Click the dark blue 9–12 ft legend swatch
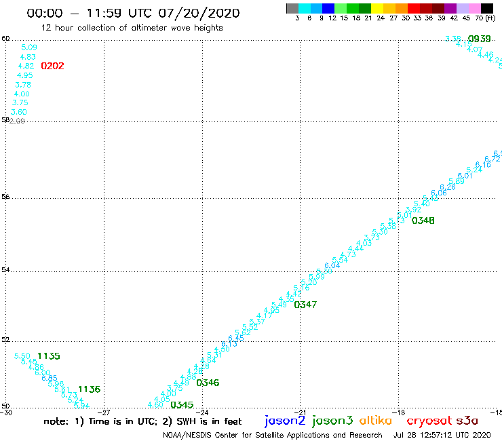Screen dimensions: 502x441 click(328, 8)
